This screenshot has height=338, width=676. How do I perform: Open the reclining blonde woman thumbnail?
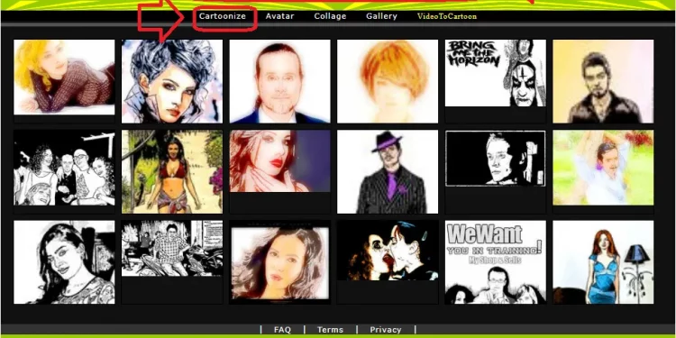click(64, 78)
